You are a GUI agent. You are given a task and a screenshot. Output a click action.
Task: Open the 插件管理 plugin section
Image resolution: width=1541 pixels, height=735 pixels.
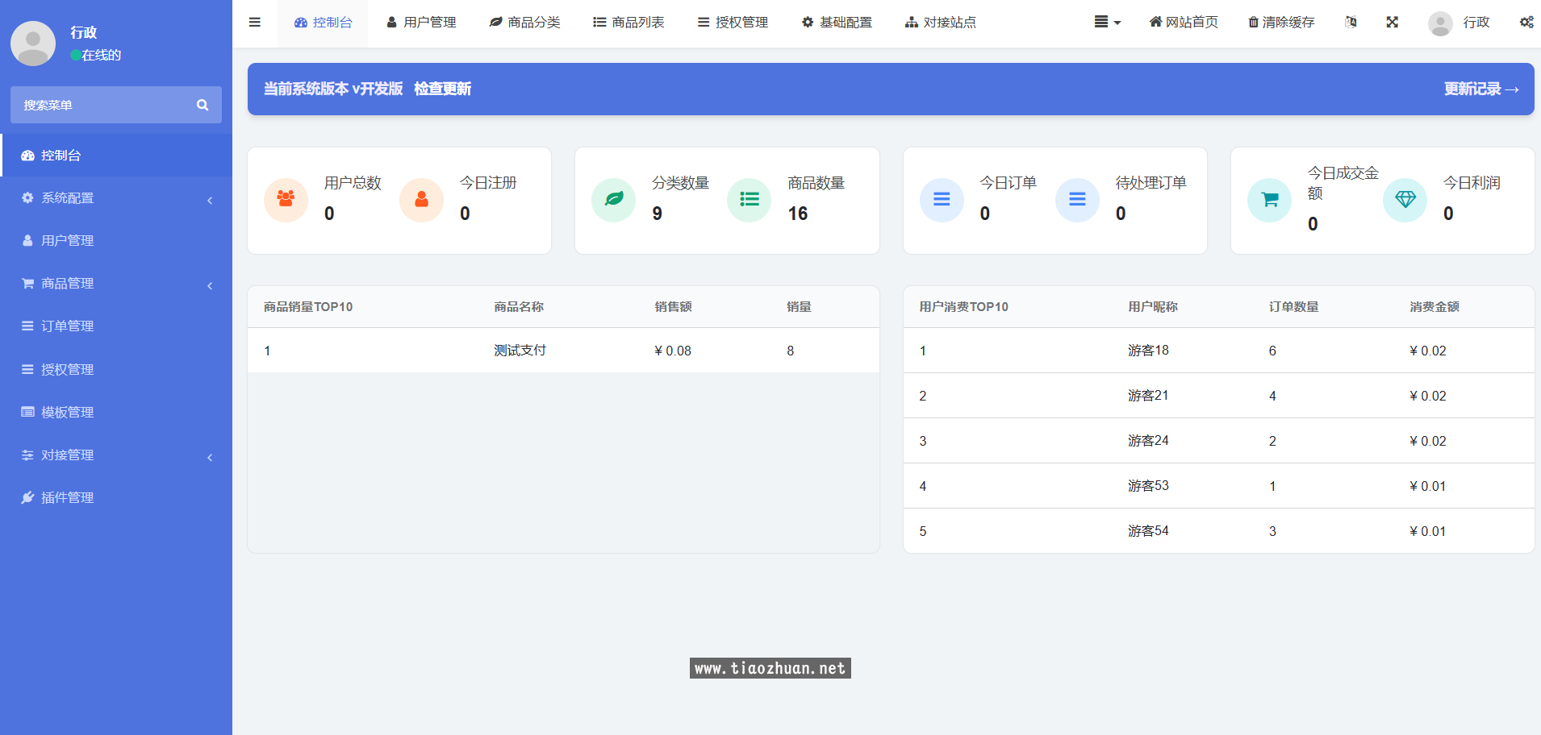click(x=68, y=497)
